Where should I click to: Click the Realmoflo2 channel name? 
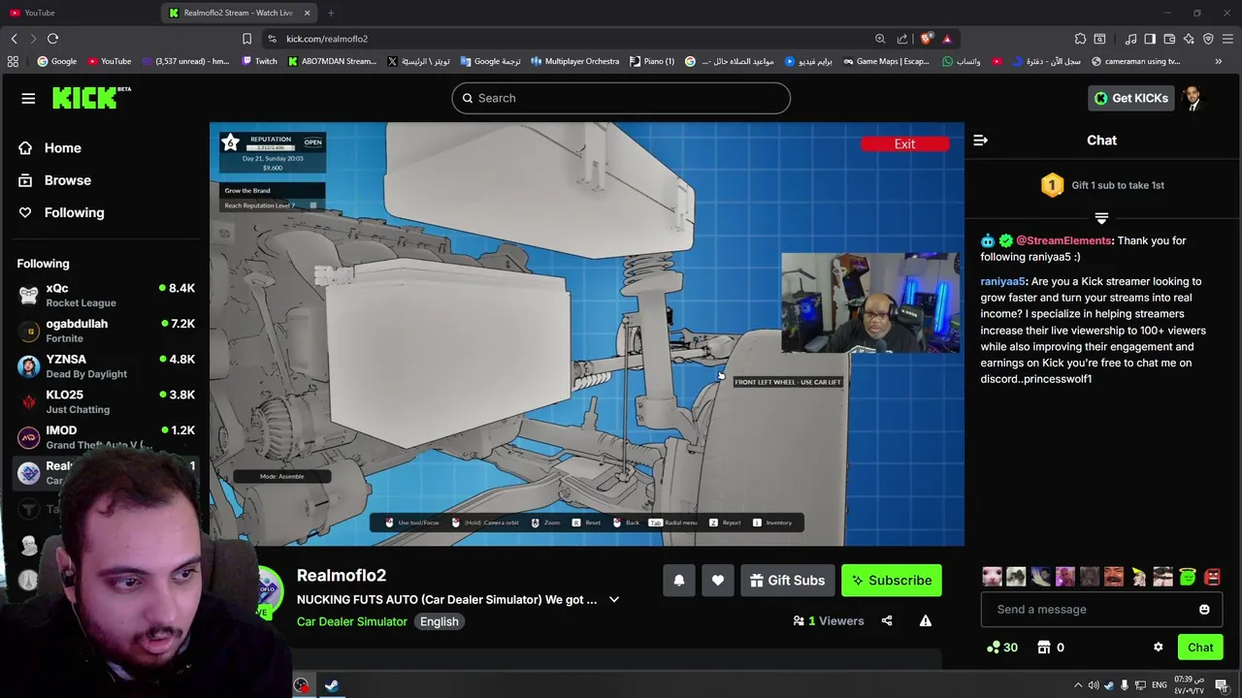point(342,576)
